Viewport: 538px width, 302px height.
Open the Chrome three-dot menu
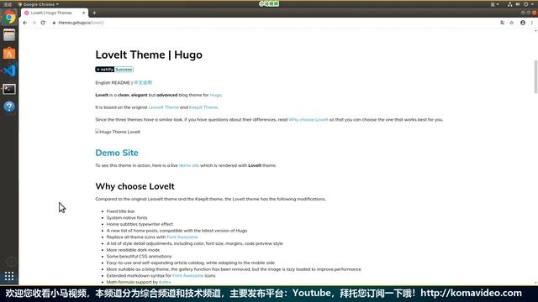532,23
